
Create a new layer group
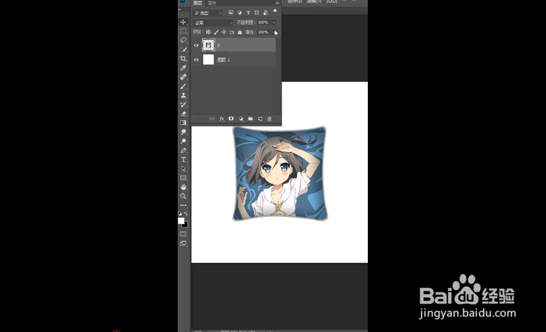point(251,119)
